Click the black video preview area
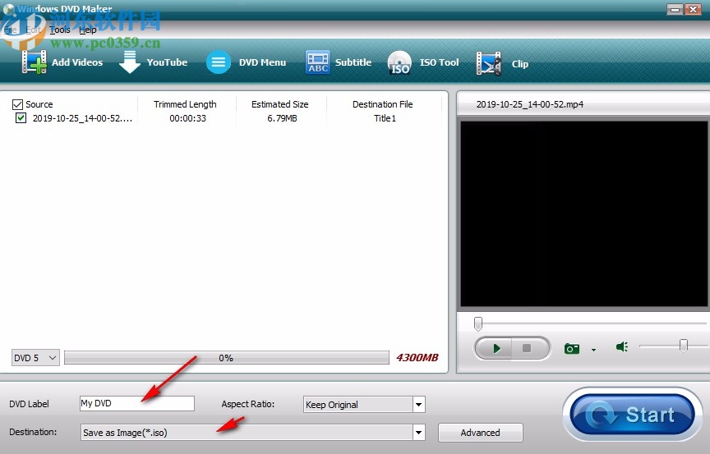 [584, 214]
